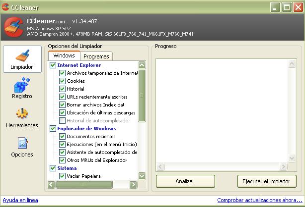
Task: Uncheck the Explorador de Windows group checkbox
Action: pyautogui.click(x=53, y=128)
